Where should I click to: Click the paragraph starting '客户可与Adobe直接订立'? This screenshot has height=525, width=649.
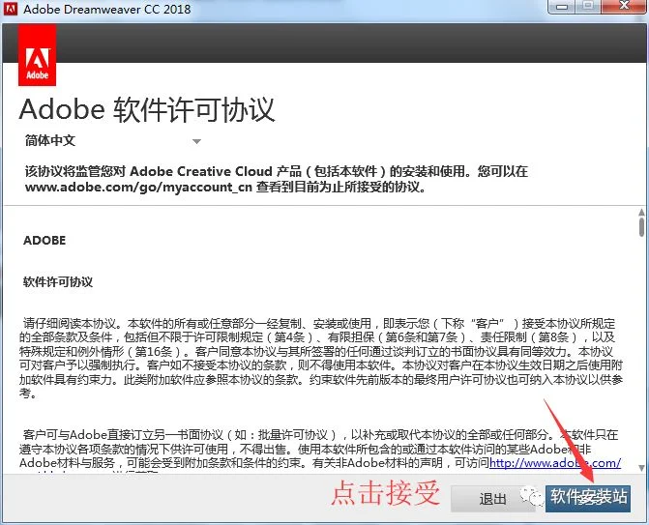pos(319,449)
